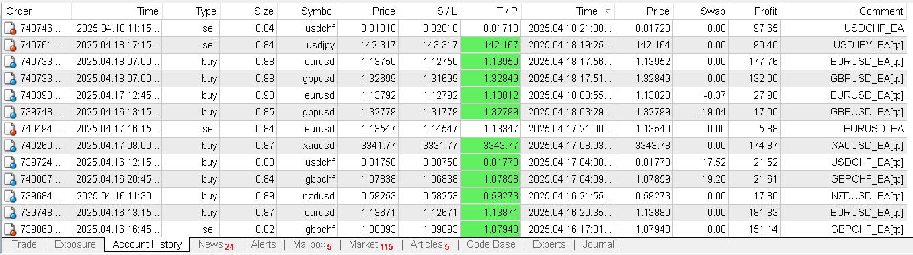Select the order icon of the 177.76 profit row
The image size is (913, 255).
(x=10, y=62)
